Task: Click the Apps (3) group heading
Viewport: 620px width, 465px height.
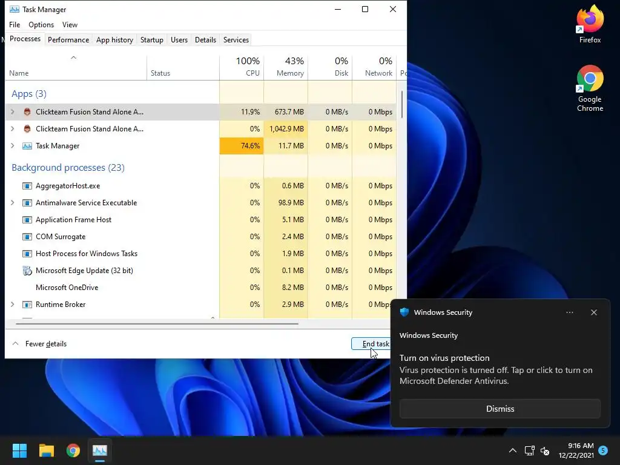Action: coord(29,94)
